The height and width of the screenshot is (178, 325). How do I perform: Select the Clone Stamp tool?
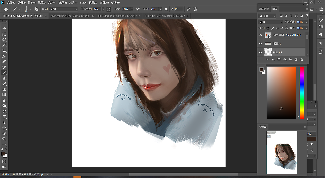click(x=4, y=78)
